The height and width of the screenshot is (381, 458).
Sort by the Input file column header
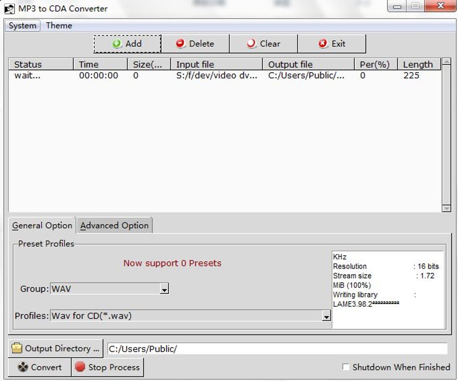[216, 64]
